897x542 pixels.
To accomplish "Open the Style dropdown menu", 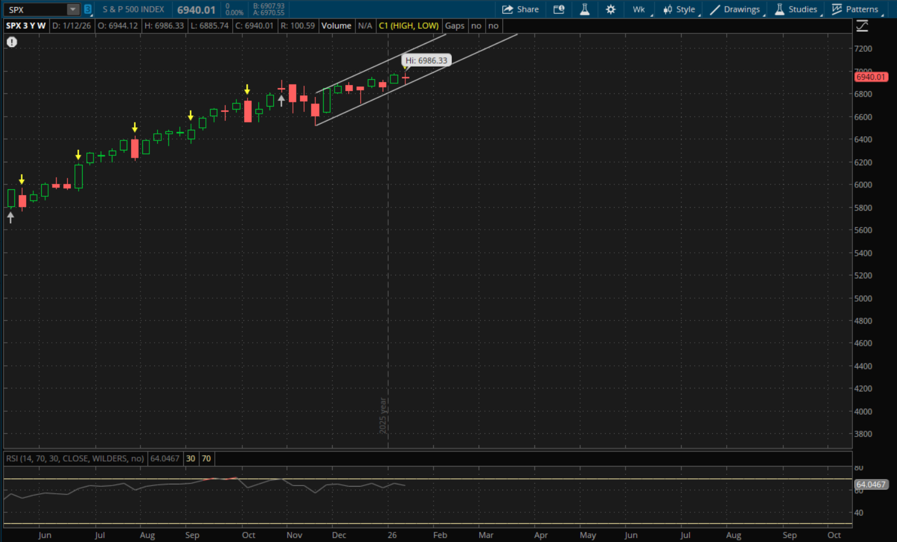I will point(679,10).
